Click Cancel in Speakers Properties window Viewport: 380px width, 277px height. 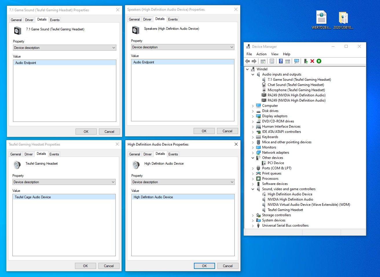point(227,131)
